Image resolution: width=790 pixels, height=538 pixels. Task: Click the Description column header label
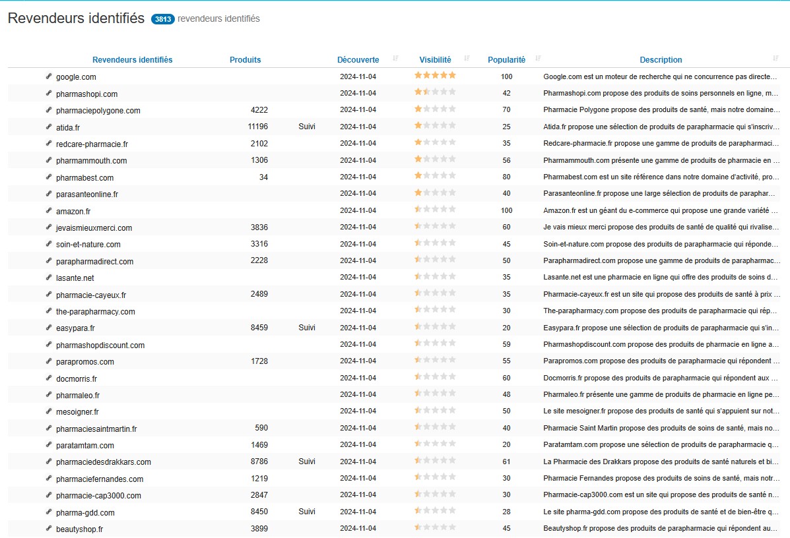(661, 59)
